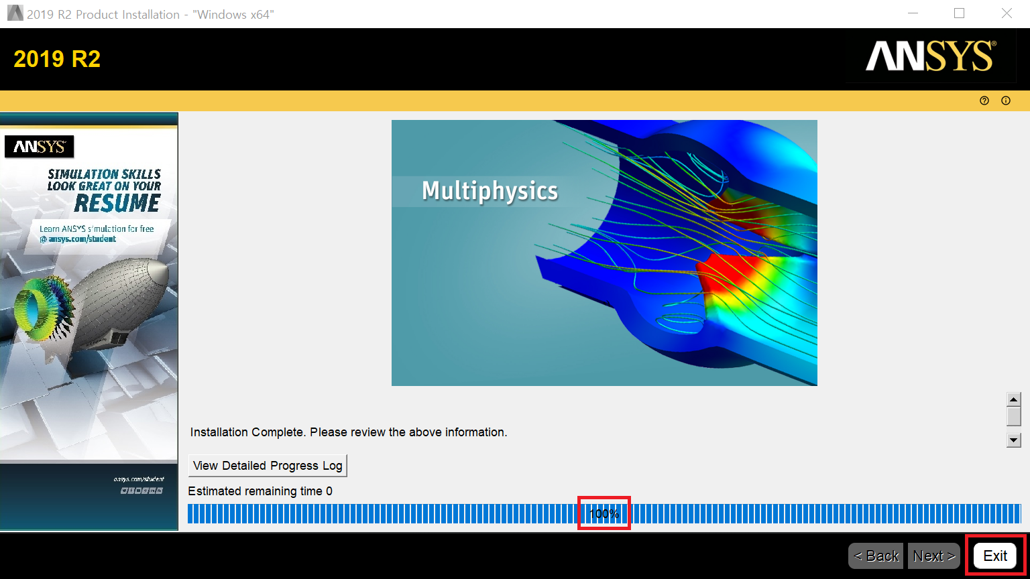Click the help question mark icon
1030x579 pixels.
click(x=984, y=101)
